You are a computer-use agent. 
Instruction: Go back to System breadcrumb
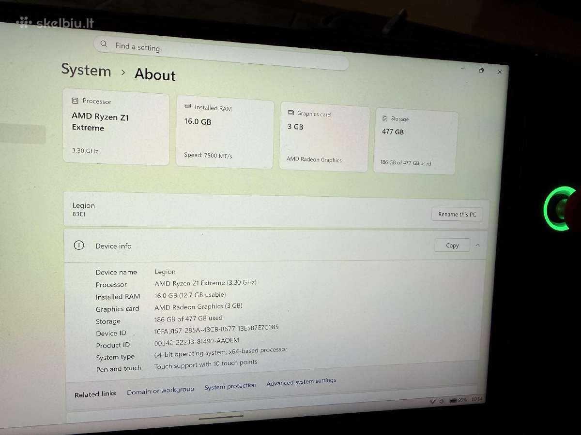point(86,70)
